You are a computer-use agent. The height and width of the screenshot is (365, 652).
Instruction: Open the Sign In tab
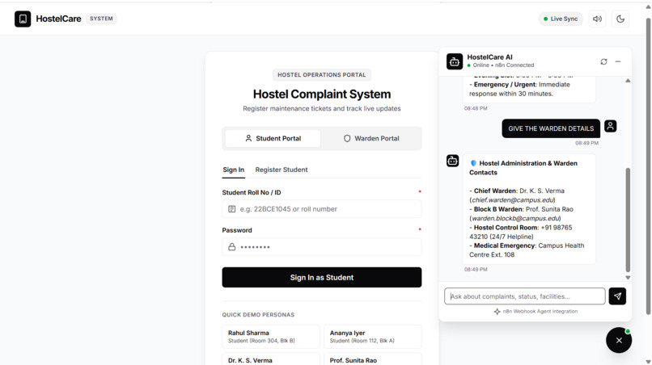(x=233, y=170)
